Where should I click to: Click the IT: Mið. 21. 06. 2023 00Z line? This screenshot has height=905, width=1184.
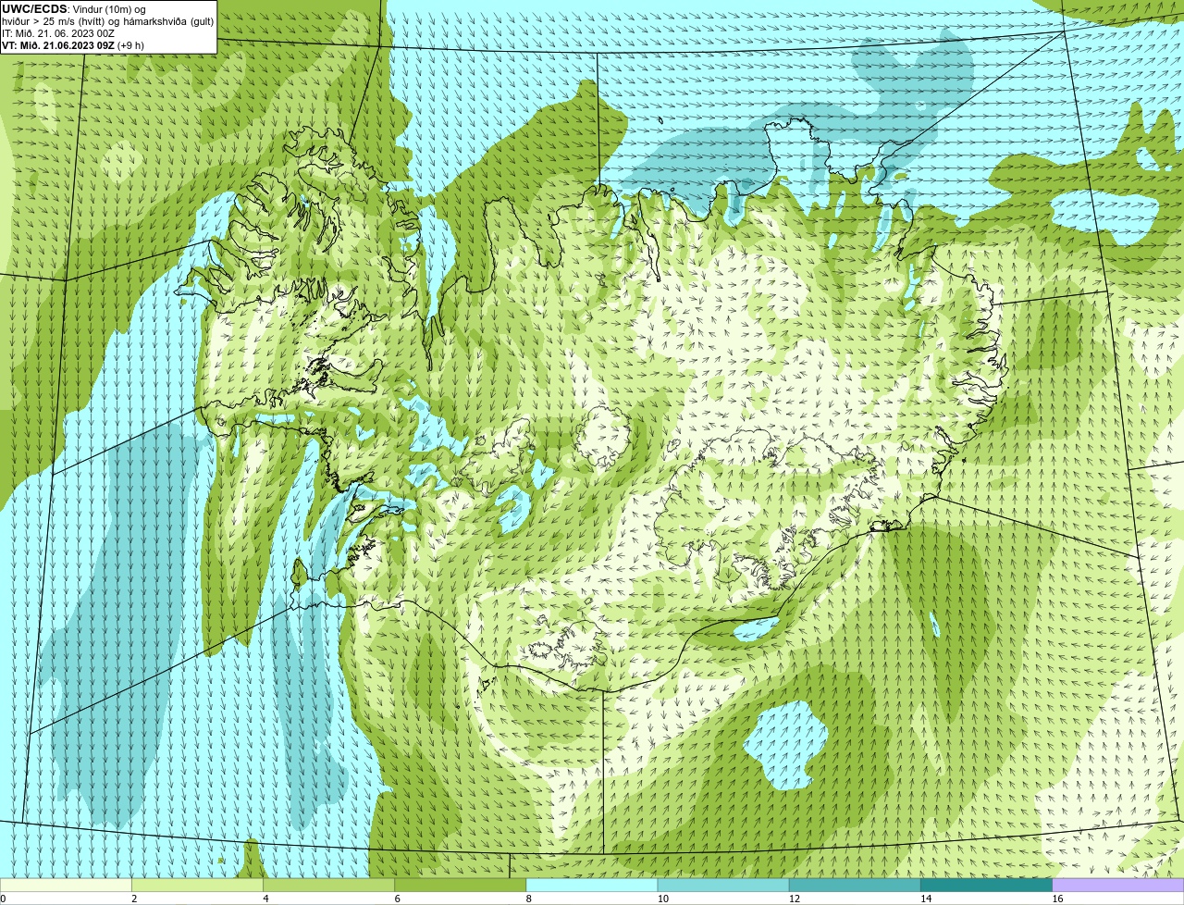pyautogui.click(x=58, y=33)
